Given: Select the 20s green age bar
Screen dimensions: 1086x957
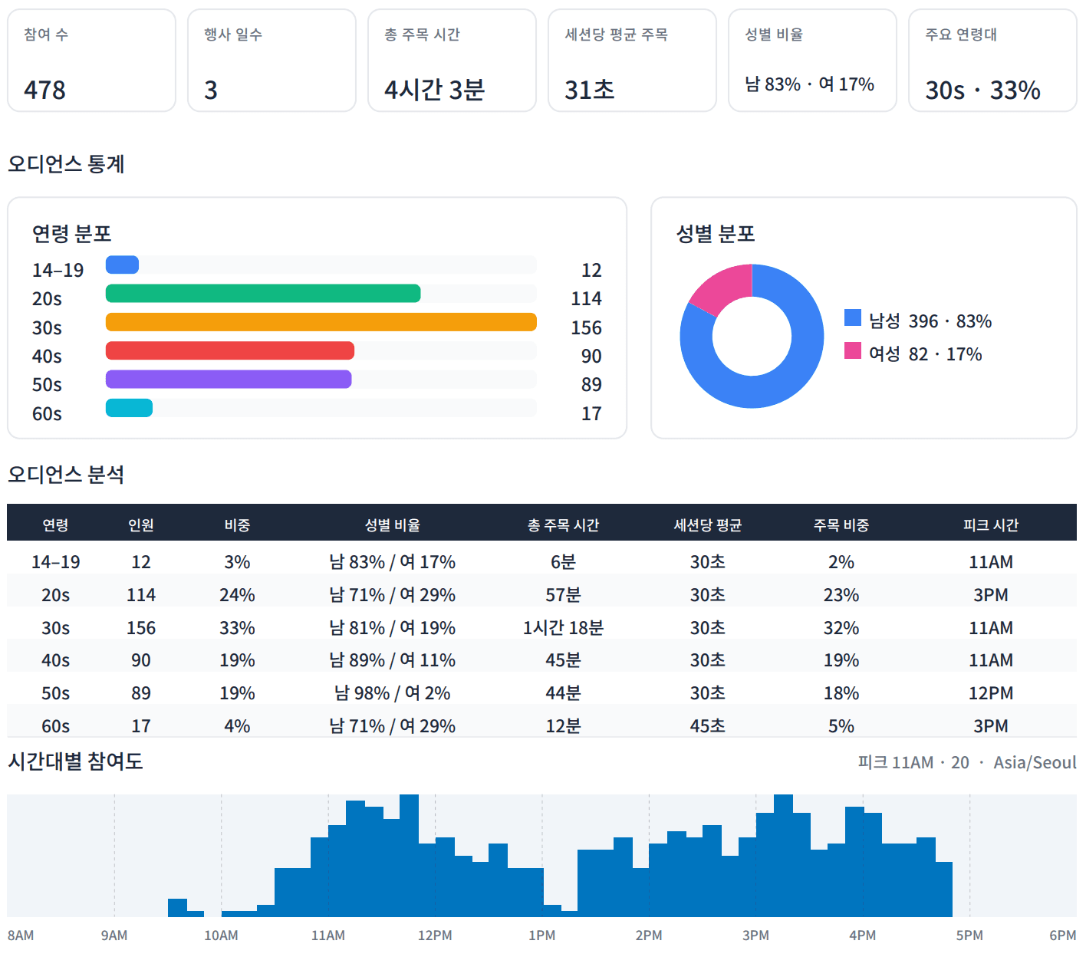Looking at the screenshot, I should click(263, 294).
